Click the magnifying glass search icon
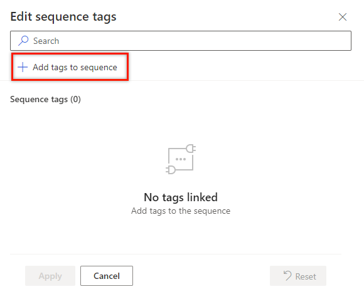 point(23,41)
